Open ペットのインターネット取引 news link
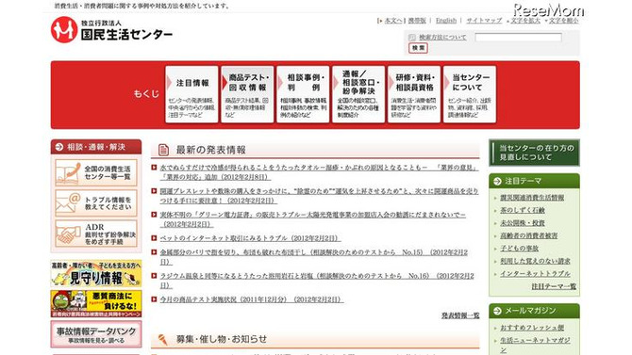Screen dimensions: 632x355 [x=250, y=238]
